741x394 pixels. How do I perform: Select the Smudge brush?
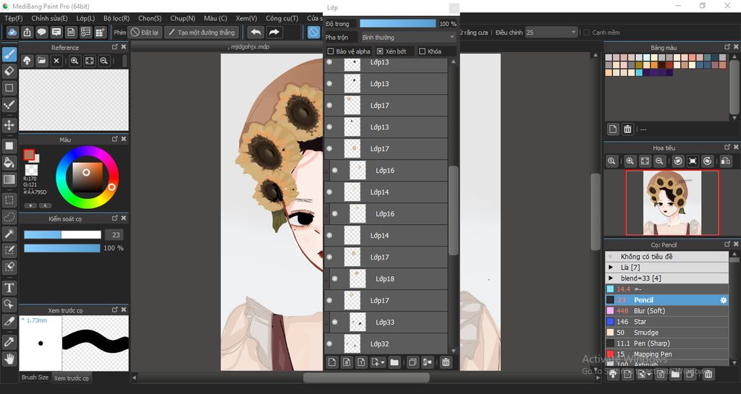666,333
